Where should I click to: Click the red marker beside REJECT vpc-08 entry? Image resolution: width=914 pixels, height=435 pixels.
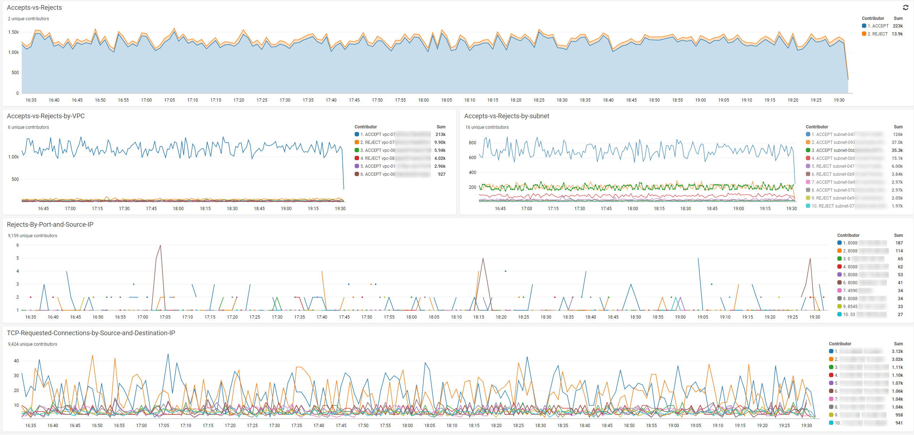tap(356, 158)
